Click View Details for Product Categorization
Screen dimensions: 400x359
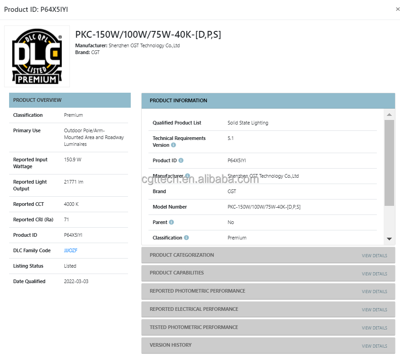coord(374,255)
